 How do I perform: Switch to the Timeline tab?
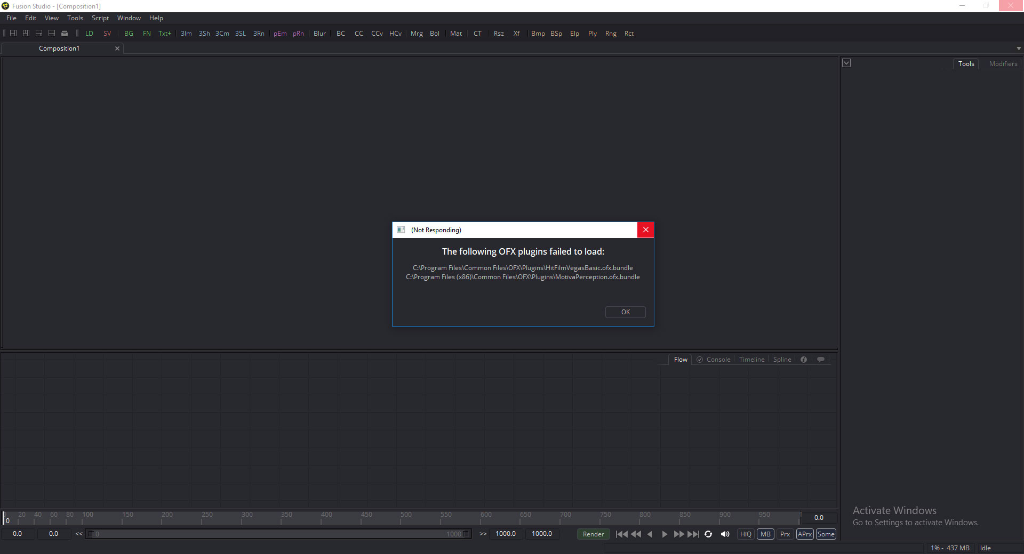point(752,360)
